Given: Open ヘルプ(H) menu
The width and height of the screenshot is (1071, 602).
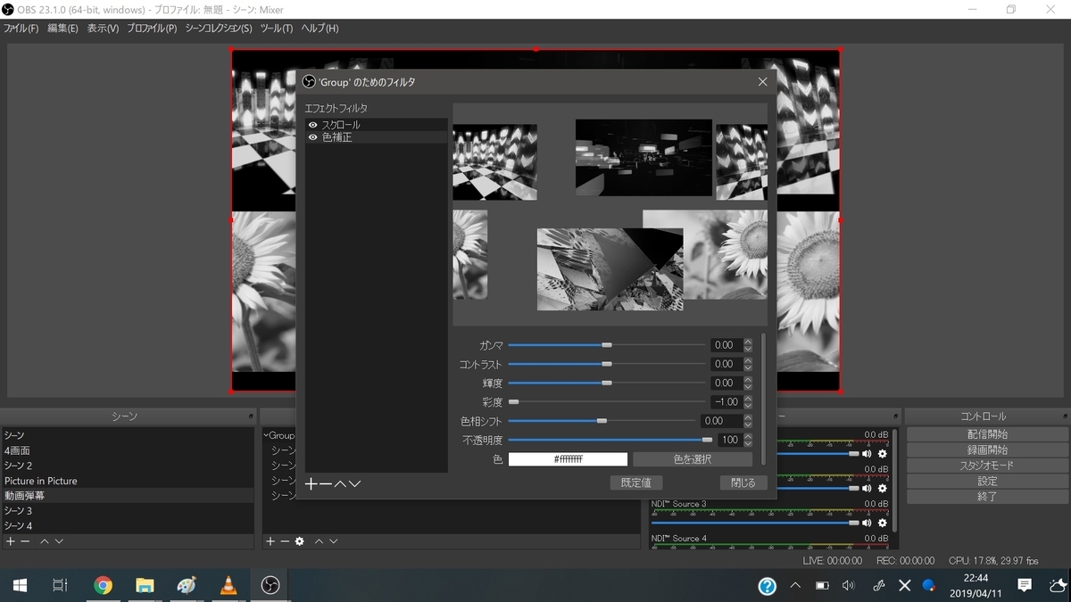Looking at the screenshot, I should tap(320, 29).
